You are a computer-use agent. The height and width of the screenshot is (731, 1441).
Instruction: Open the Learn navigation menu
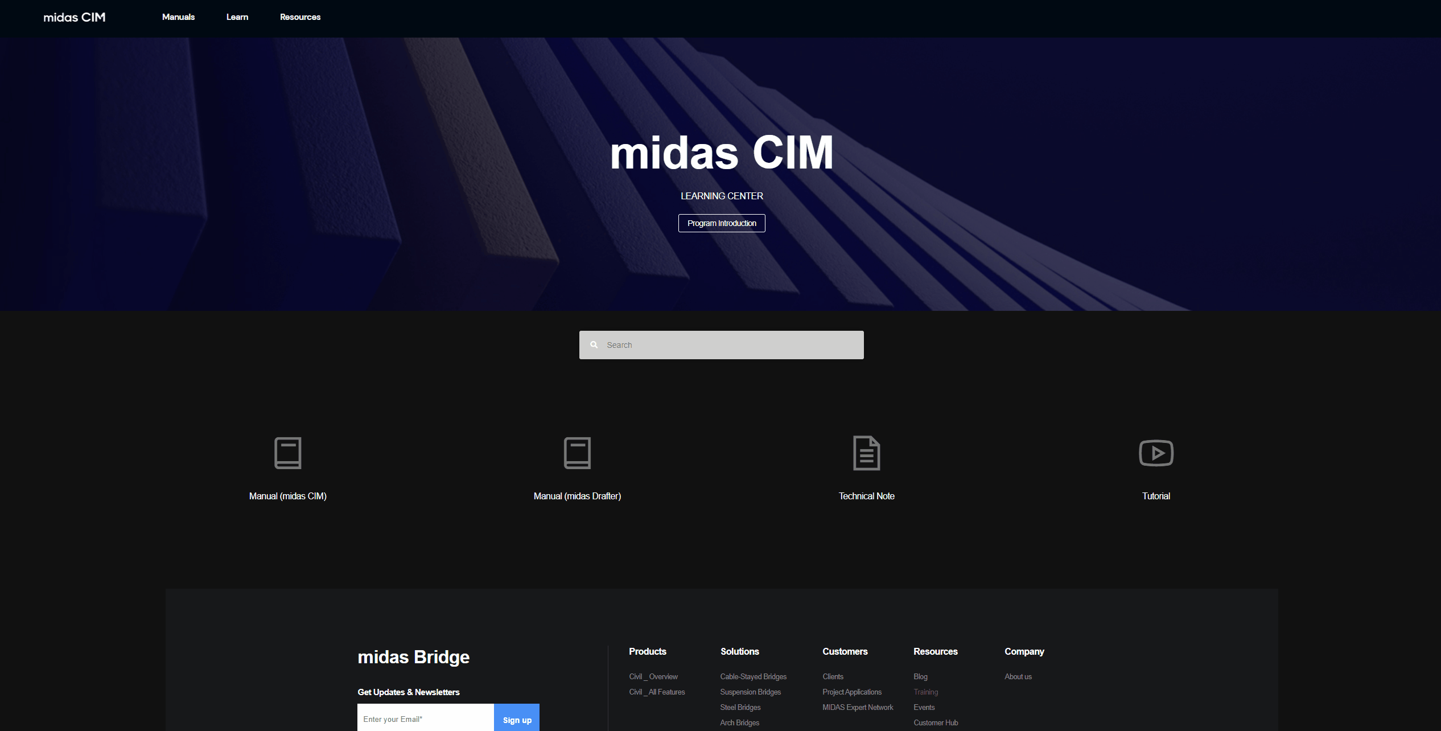click(x=237, y=17)
